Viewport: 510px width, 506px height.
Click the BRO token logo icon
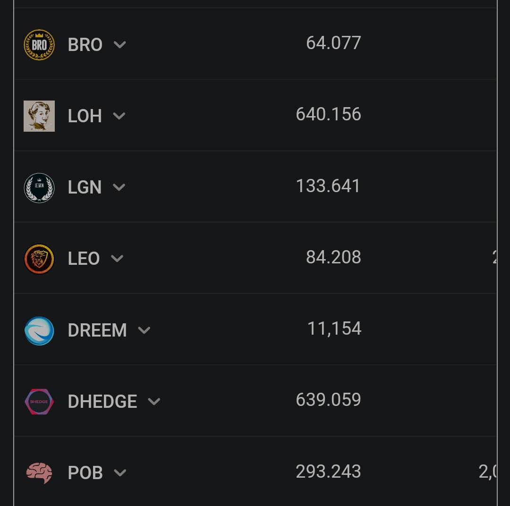click(x=39, y=45)
